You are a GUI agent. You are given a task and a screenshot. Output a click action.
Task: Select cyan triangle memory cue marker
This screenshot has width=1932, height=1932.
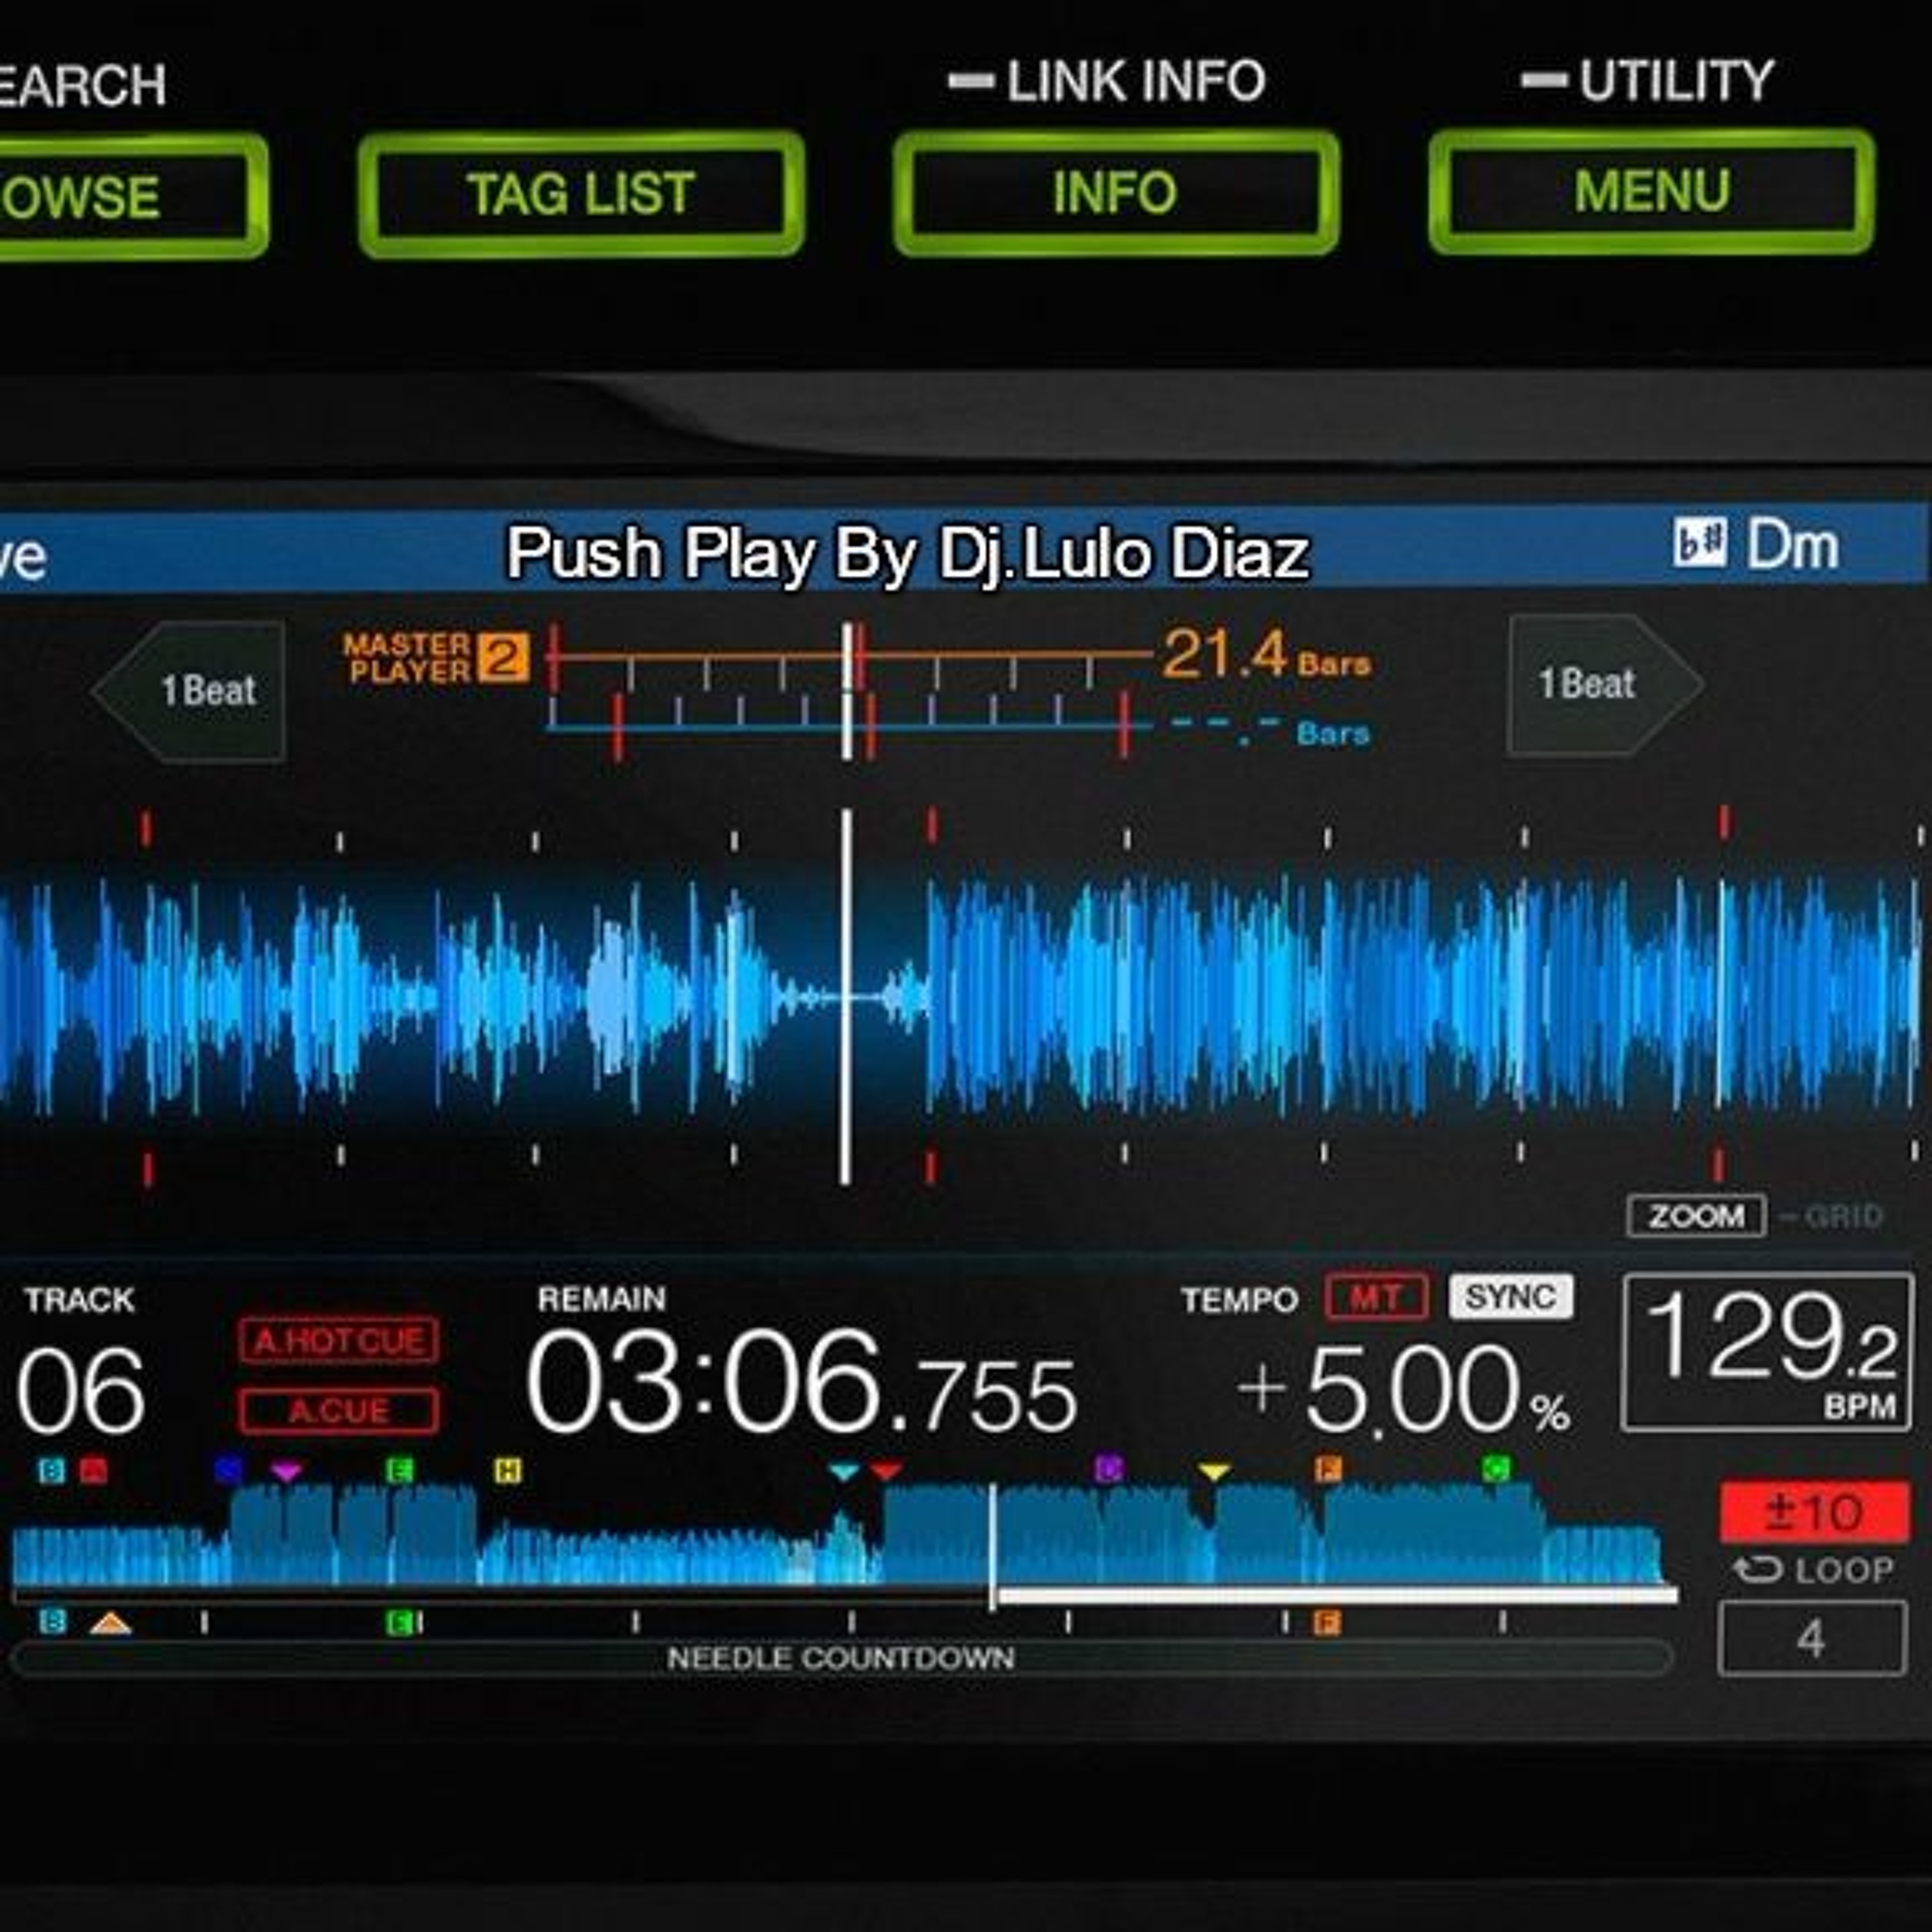(x=845, y=1471)
